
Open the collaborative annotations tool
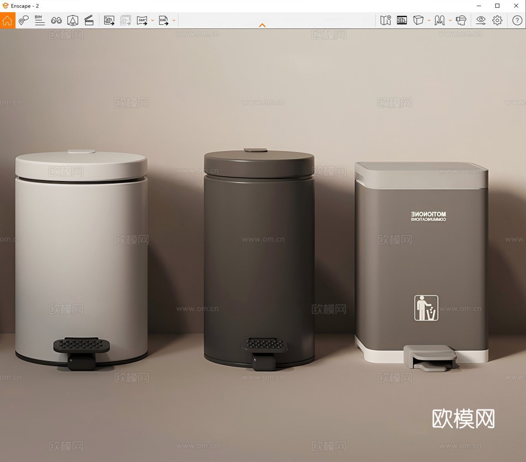(x=23, y=21)
